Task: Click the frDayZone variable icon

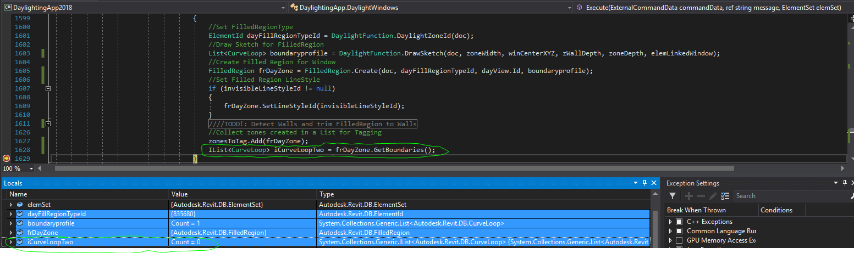Action: (20, 233)
